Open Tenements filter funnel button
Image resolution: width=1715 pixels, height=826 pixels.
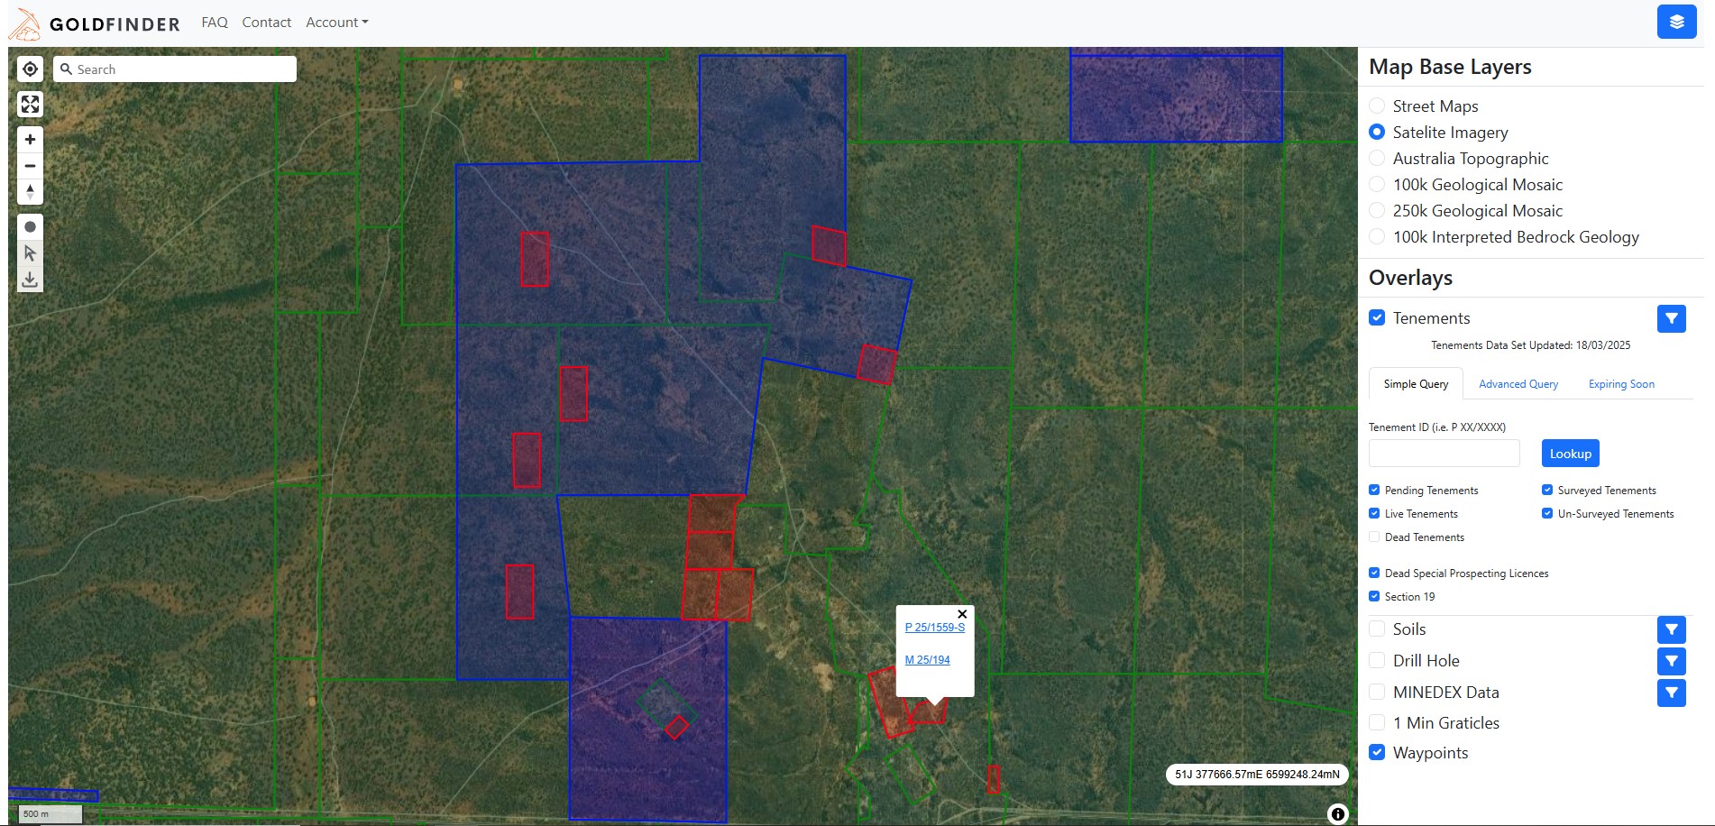coord(1671,318)
